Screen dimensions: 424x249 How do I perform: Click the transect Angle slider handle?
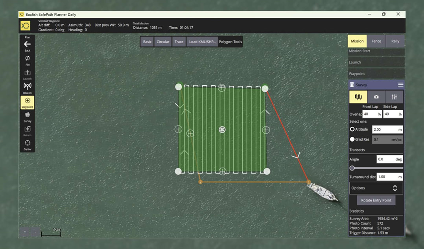pos(352,168)
